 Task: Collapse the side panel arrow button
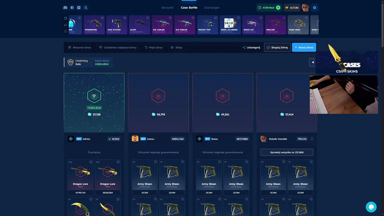(313, 62)
